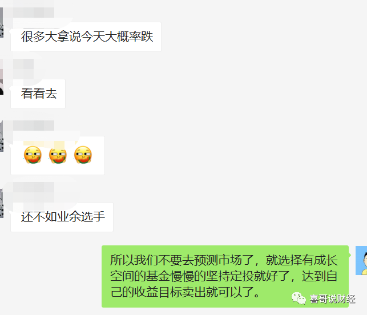Open avatar beside '很多大拿说今天大概率跌'

(1, 22)
